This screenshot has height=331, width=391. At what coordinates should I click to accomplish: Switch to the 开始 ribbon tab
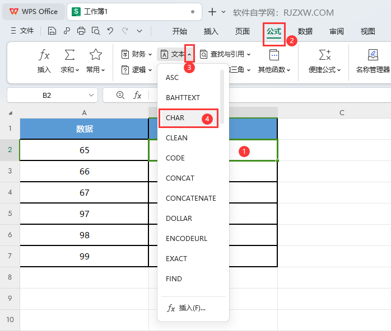180,31
